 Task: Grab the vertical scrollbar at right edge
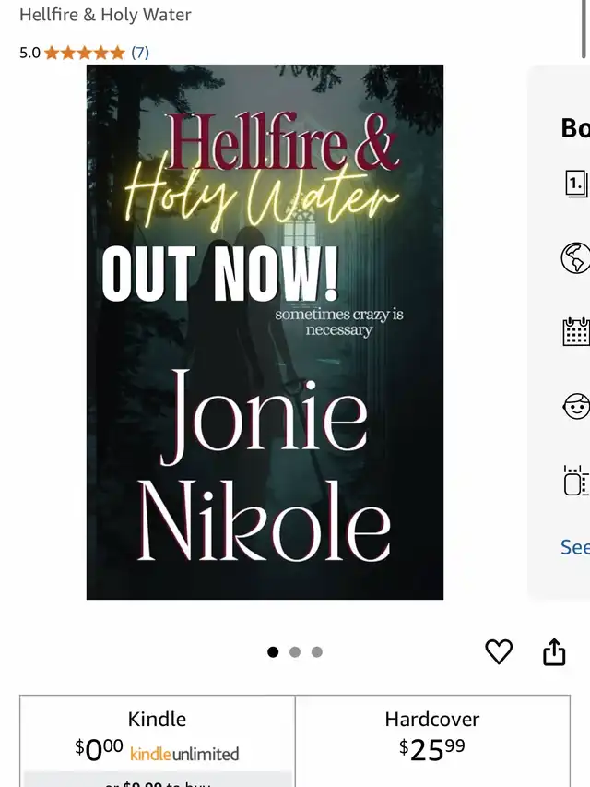tap(584, 29)
